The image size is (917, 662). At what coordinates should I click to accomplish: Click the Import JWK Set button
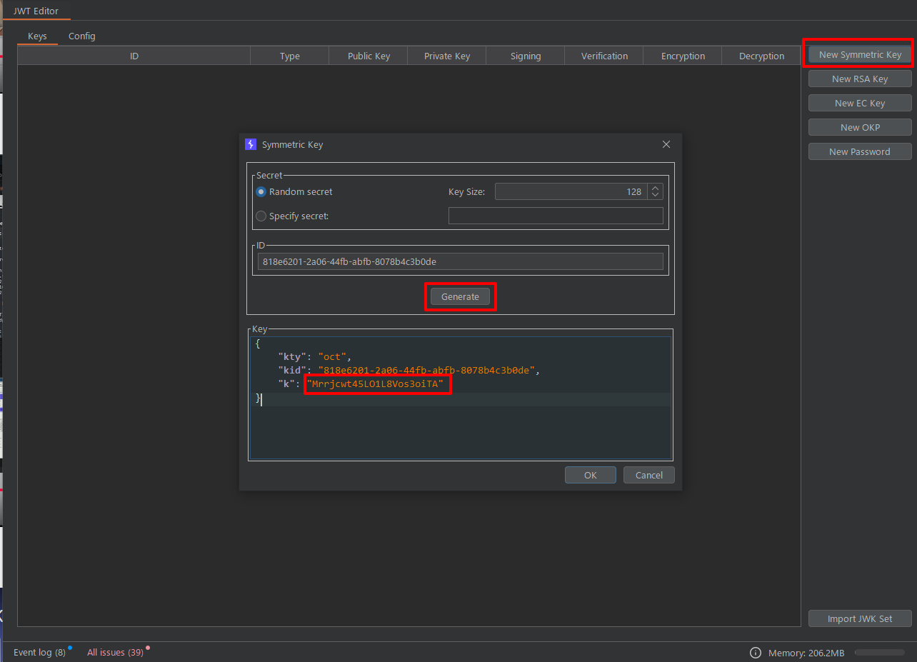click(860, 619)
